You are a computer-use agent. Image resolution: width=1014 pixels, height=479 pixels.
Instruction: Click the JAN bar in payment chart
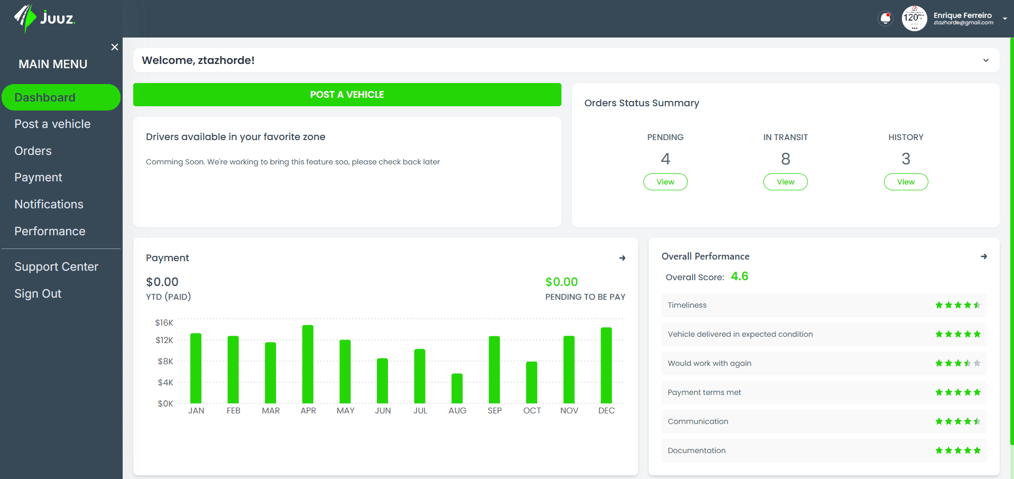tap(196, 369)
